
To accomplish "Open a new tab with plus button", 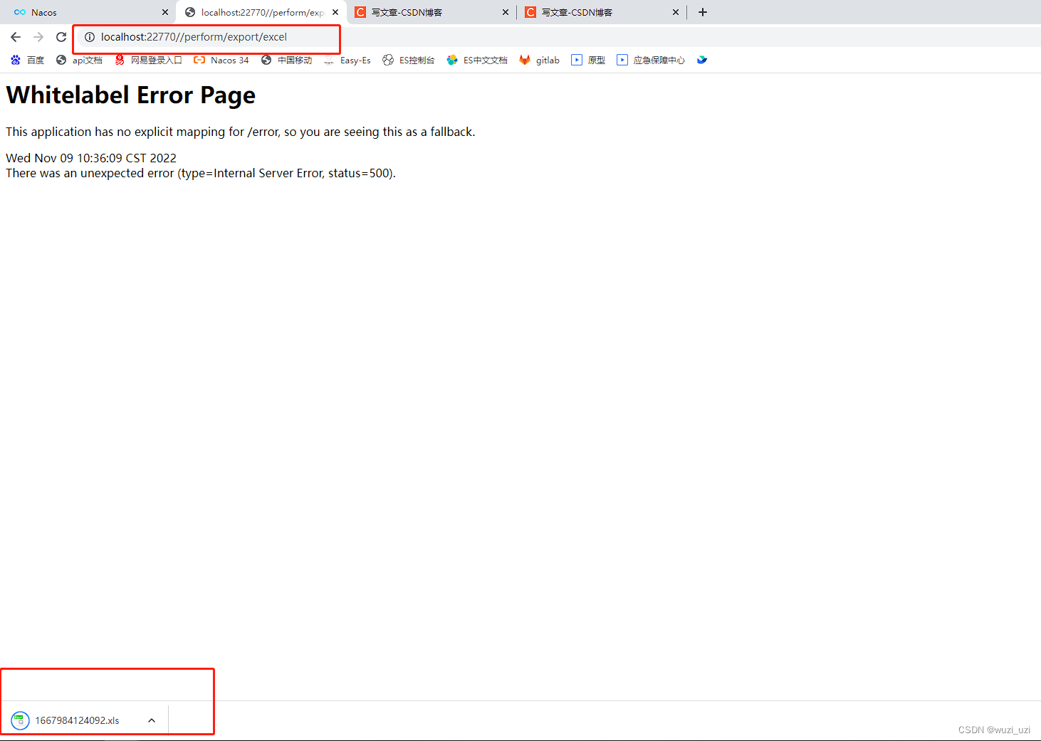I will (x=703, y=12).
